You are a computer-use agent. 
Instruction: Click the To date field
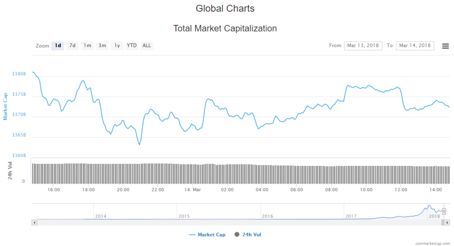point(415,46)
